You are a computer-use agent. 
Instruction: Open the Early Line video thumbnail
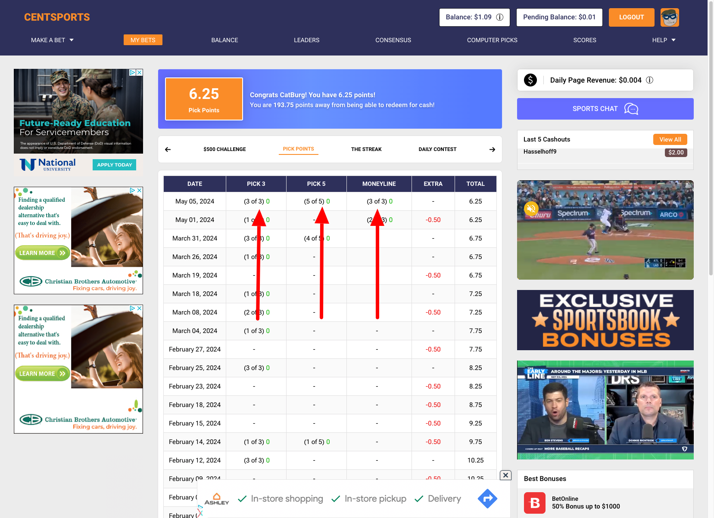click(x=605, y=410)
